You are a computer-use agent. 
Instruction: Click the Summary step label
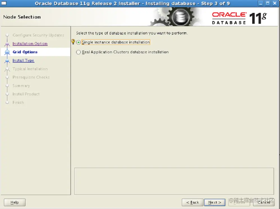(21, 86)
